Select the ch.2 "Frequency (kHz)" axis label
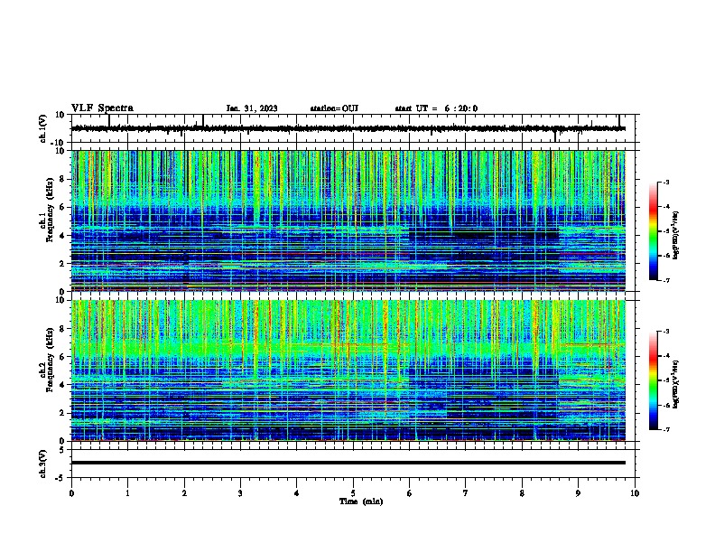 click(51, 360)
